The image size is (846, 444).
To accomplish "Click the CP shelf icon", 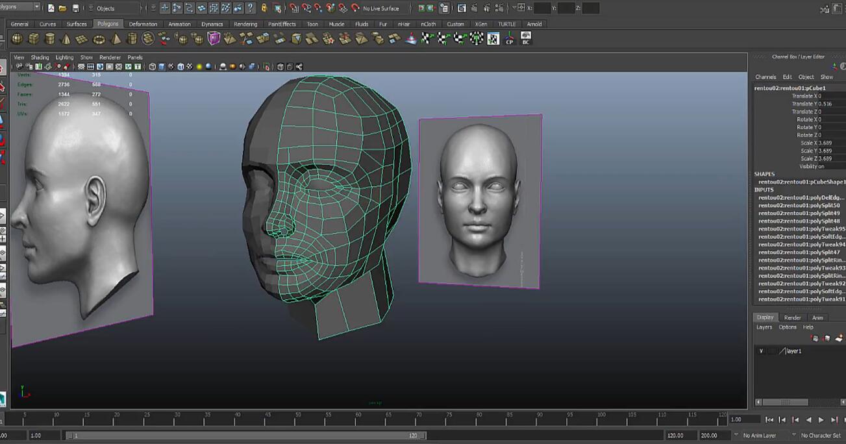I will pyautogui.click(x=510, y=39).
